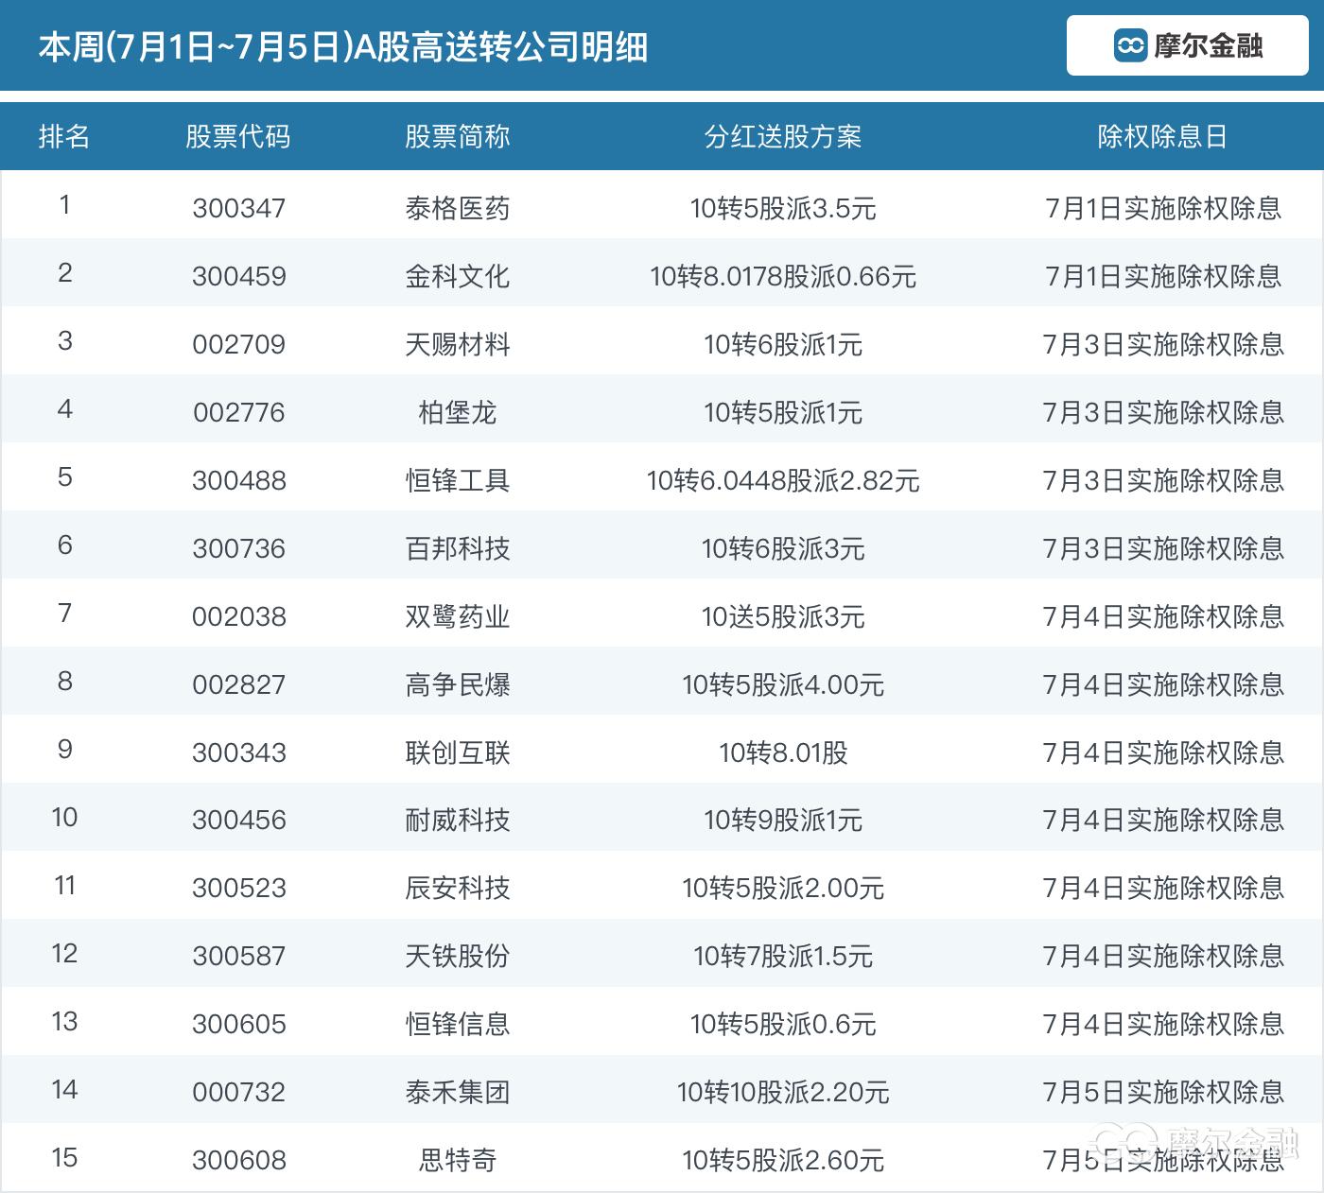Click stock name 联创互联
The image size is (1324, 1193).
pyautogui.click(x=458, y=752)
